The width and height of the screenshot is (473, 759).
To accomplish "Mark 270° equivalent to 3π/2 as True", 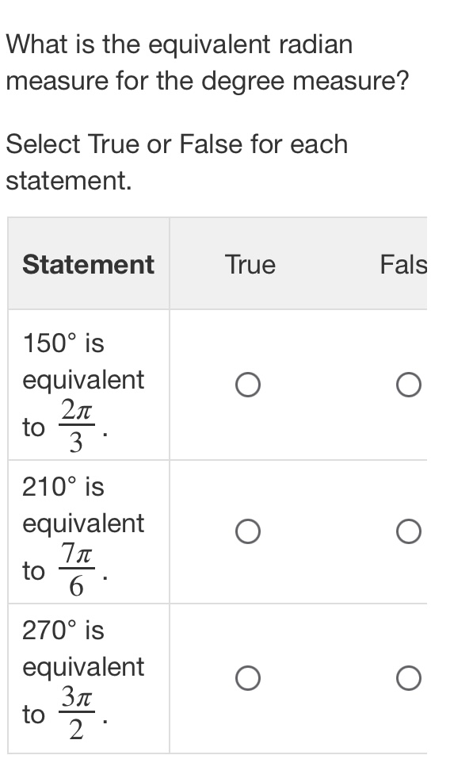I will (x=247, y=677).
